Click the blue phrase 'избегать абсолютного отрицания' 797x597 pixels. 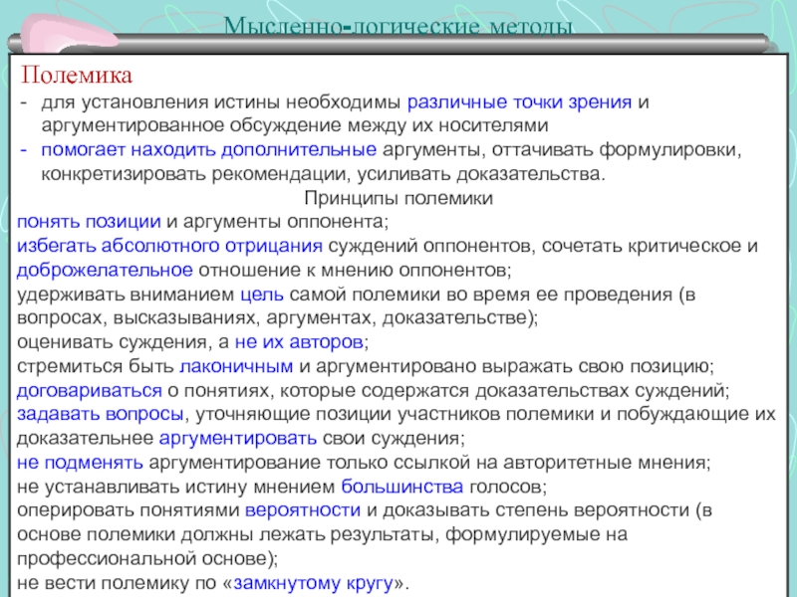click(x=169, y=246)
